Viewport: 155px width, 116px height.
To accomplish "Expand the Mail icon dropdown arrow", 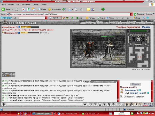I will 72,9.
